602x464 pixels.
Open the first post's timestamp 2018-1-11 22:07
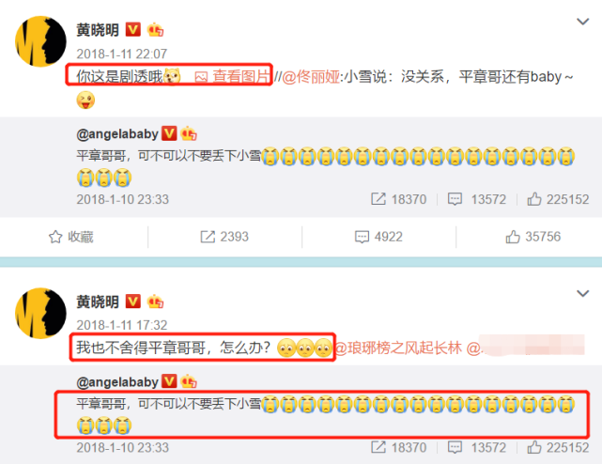122,54
